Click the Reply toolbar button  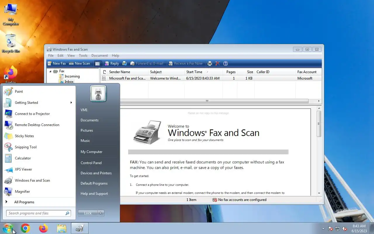pyautogui.click(x=112, y=63)
